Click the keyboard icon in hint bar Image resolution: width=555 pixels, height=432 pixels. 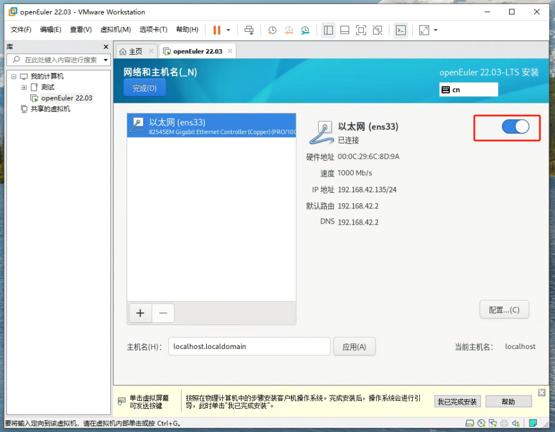pos(121,401)
